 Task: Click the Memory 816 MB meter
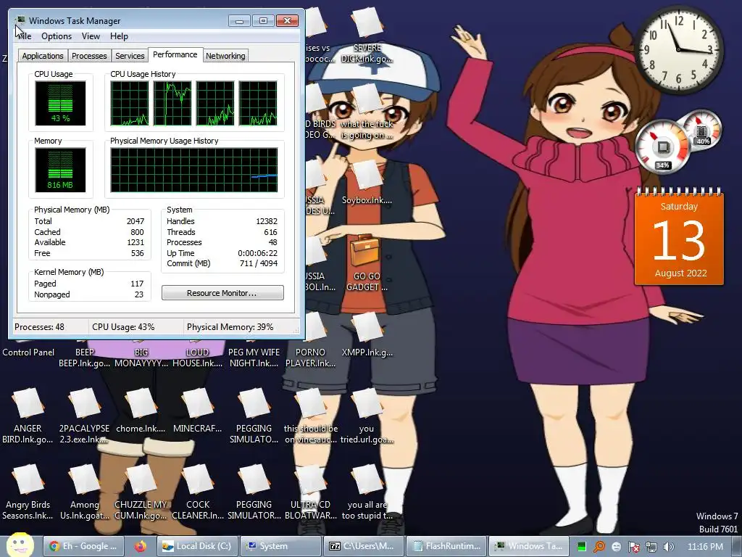point(60,170)
